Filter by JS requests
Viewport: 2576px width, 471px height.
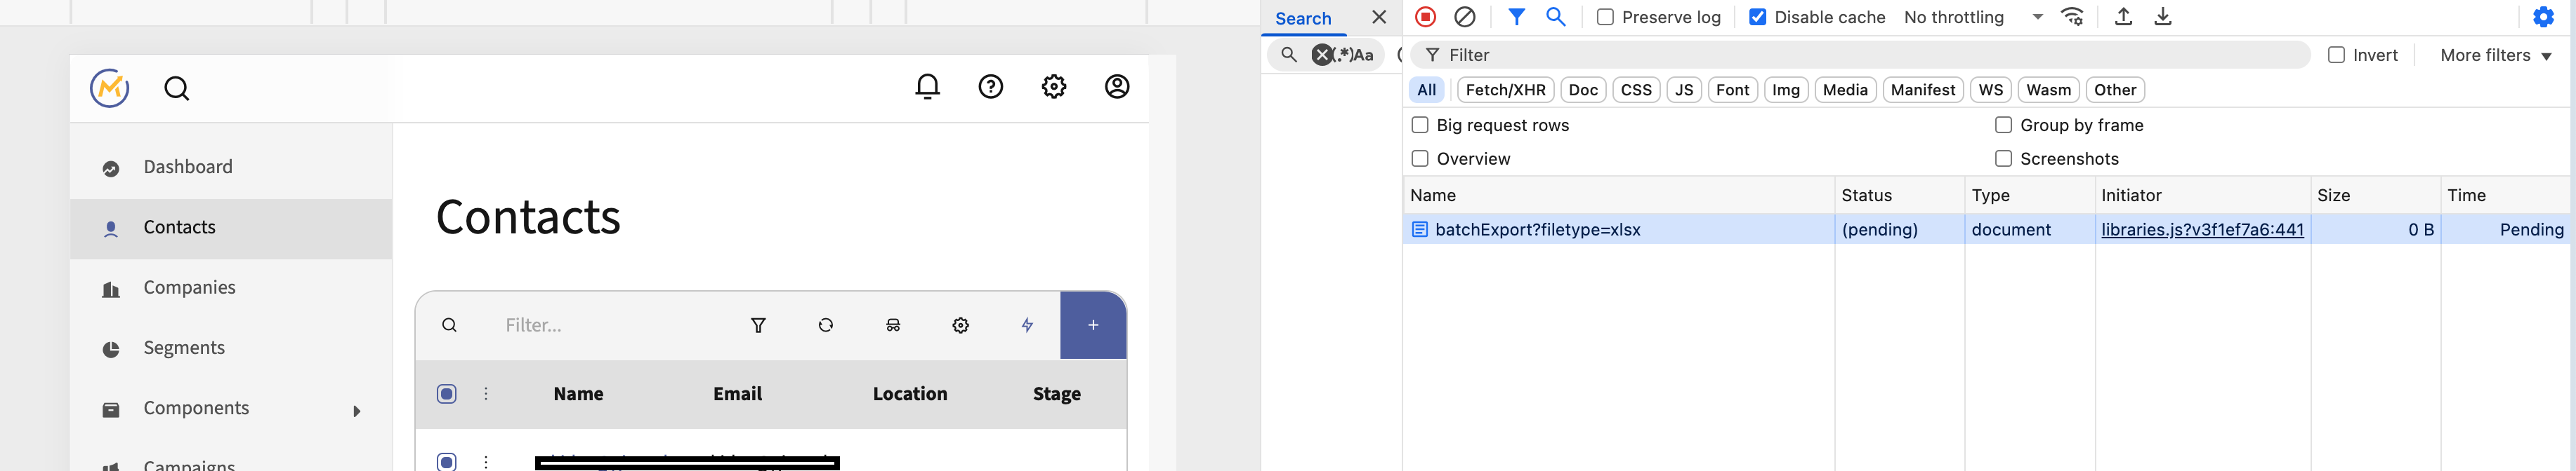pyautogui.click(x=1684, y=90)
